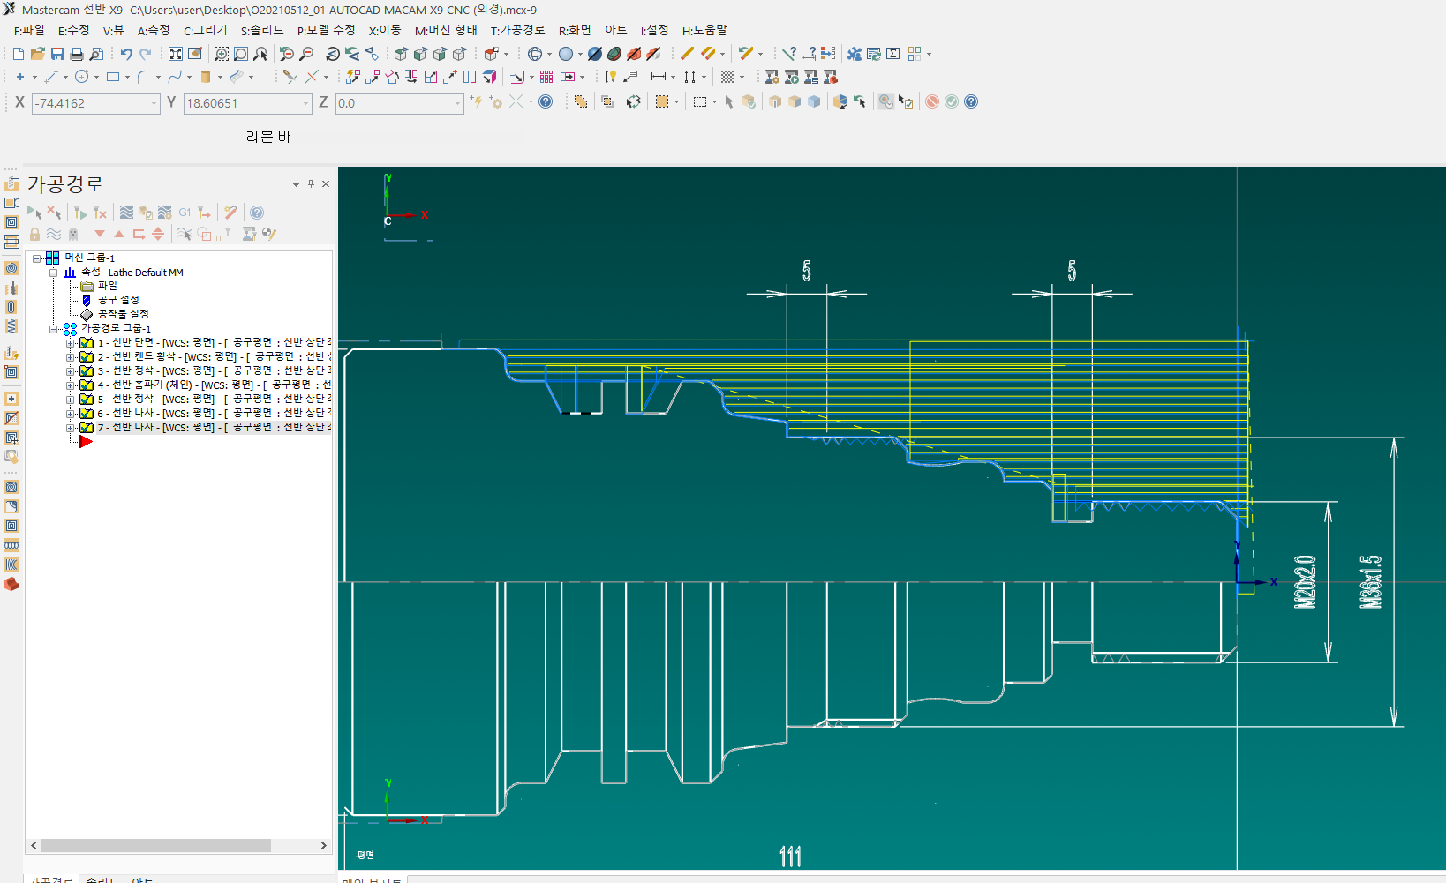Toggle operation 7 선반 나사 checkmark

click(87, 427)
